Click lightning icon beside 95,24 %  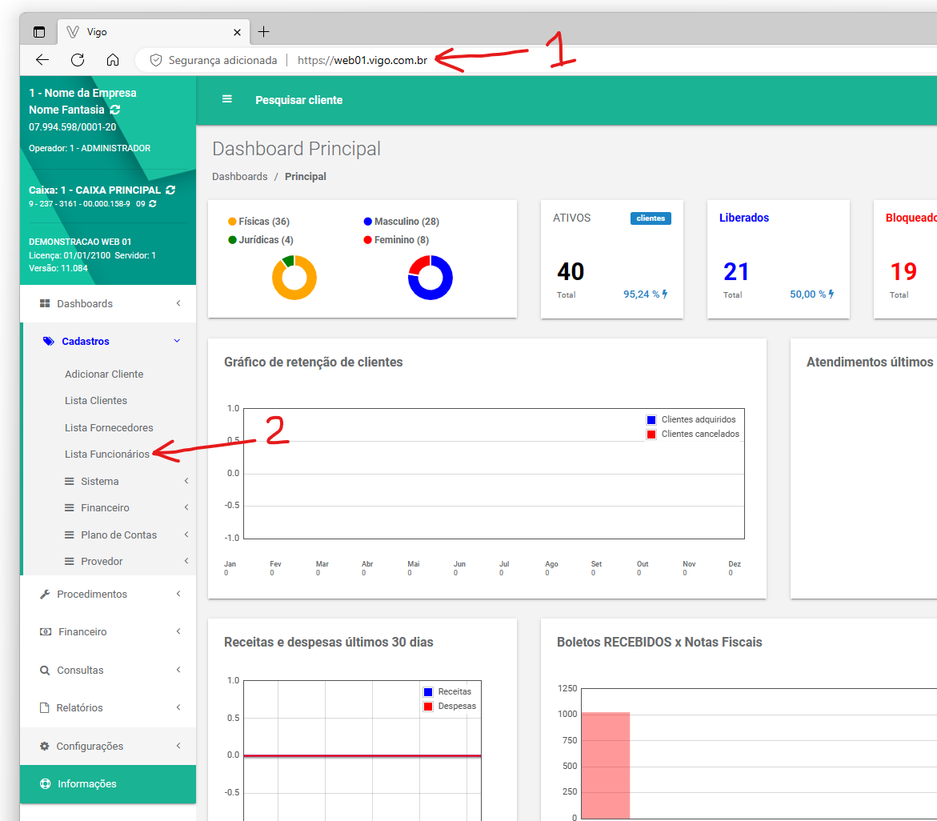pos(664,294)
